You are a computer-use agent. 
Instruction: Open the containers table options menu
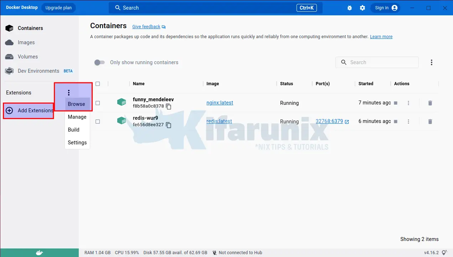(431, 62)
